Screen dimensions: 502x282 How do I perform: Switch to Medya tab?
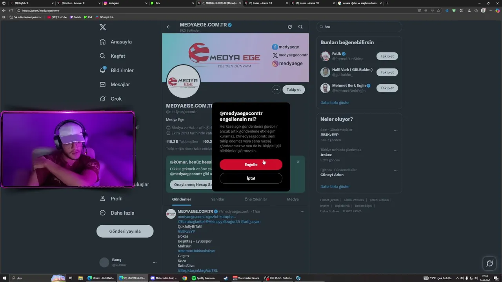293,199
